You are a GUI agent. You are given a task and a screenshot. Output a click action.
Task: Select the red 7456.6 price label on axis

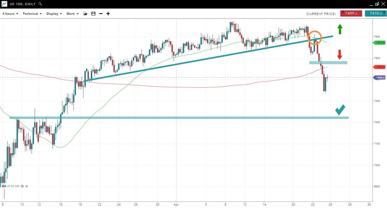[x=379, y=67]
